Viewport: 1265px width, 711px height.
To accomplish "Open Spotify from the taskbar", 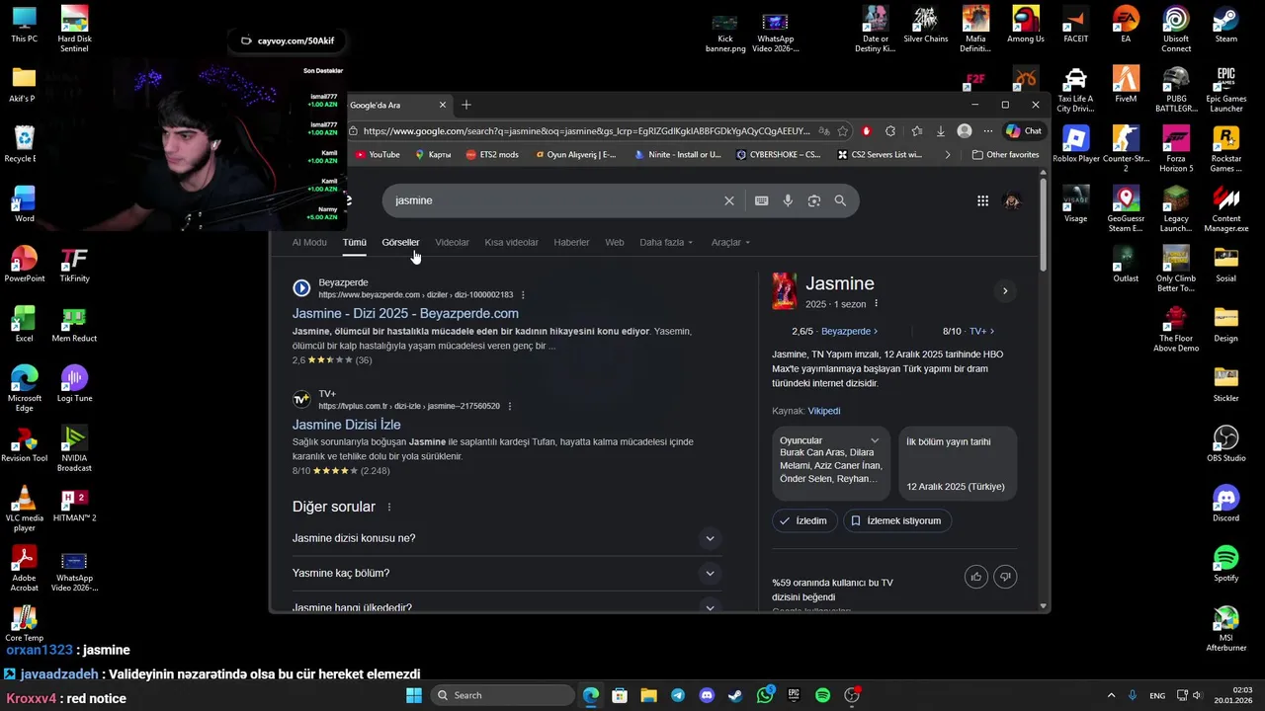I will pyautogui.click(x=822, y=695).
